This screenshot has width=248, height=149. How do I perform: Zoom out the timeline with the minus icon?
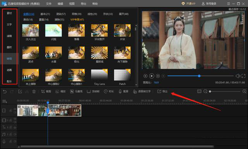pyautogui.click(x=205, y=91)
